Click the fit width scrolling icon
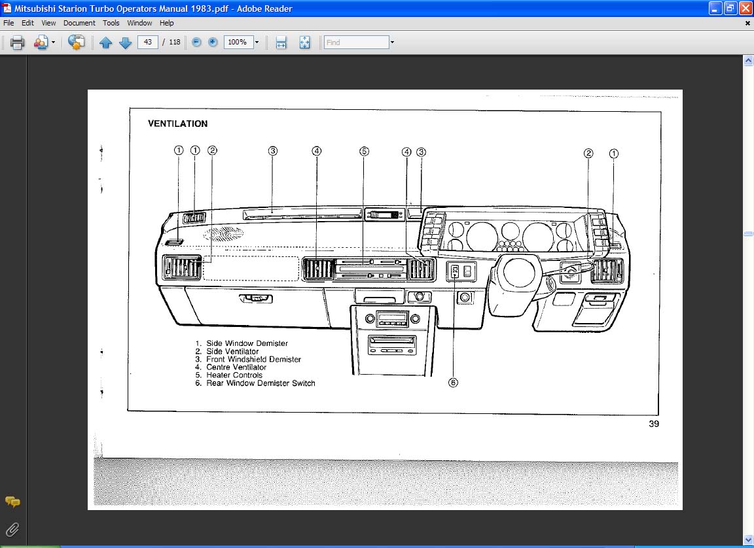This screenshot has height=548, width=754. (x=281, y=43)
